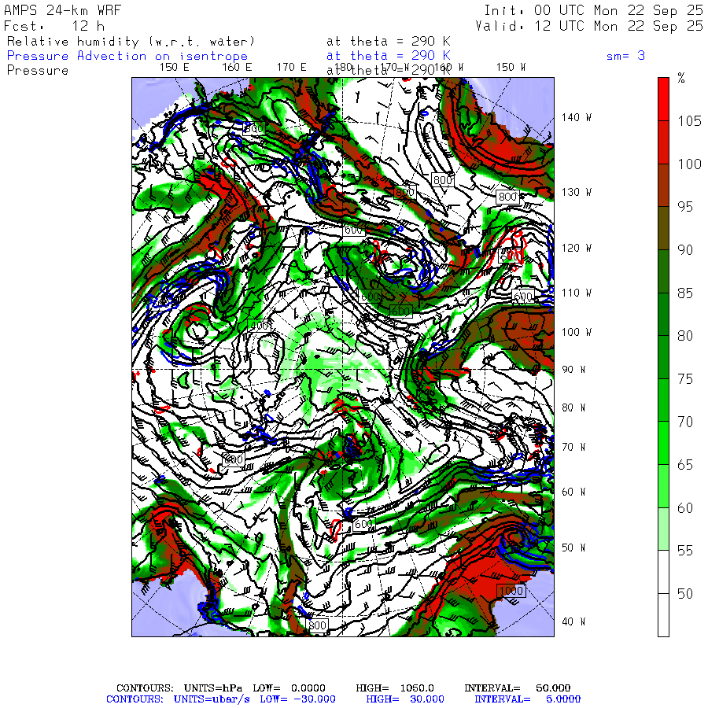Click the 150 E longitude label
708x708 pixels.
pyautogui.click(x=174, y=68)
